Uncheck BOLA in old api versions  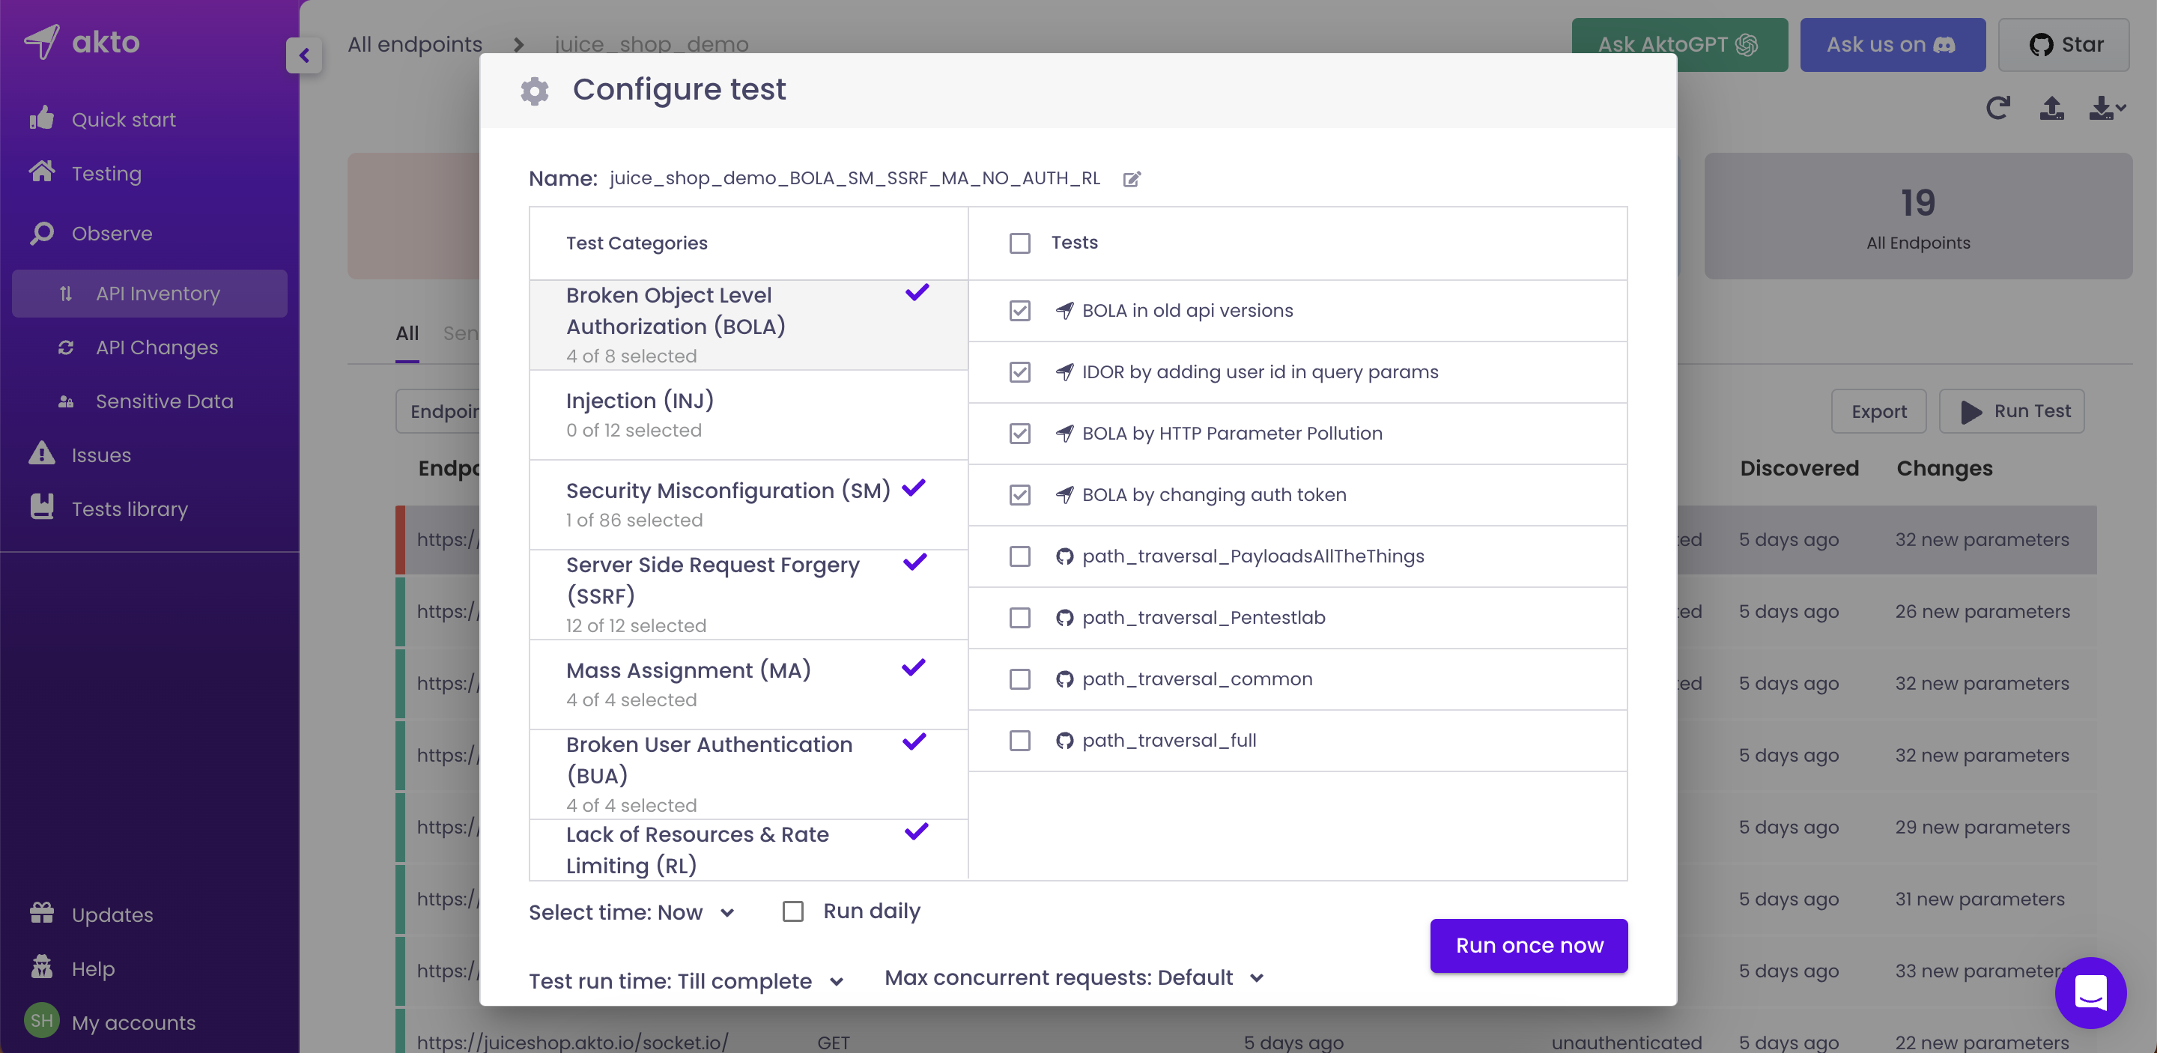pyautogui.click(x=1020, y=310)
